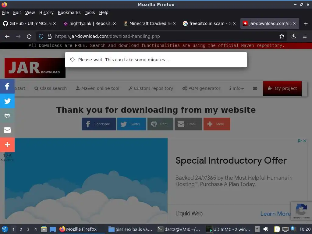
Task: Close the nightly.link tab
Action: [115, 23]
